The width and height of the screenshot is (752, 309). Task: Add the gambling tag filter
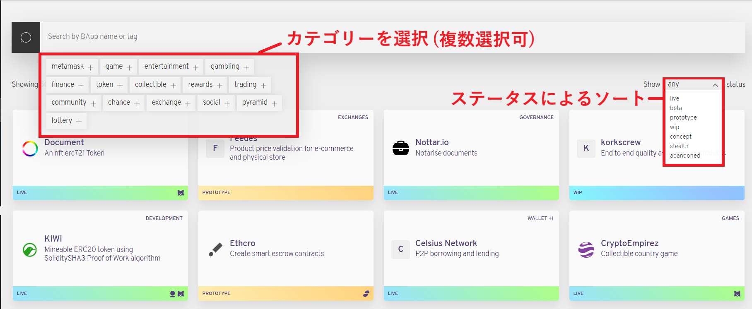tap(229, 67)
